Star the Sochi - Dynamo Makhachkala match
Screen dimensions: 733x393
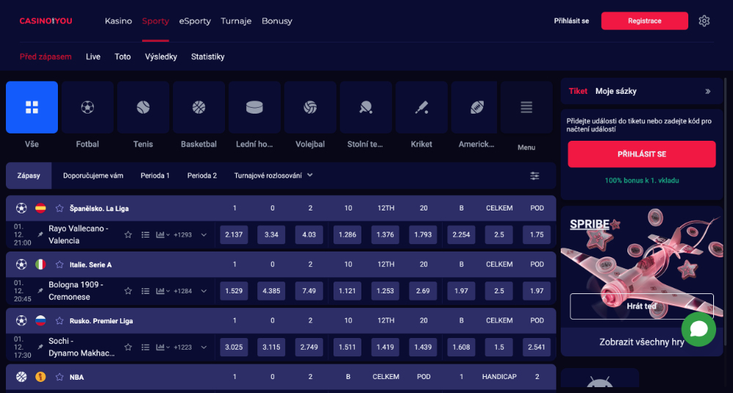128,347
